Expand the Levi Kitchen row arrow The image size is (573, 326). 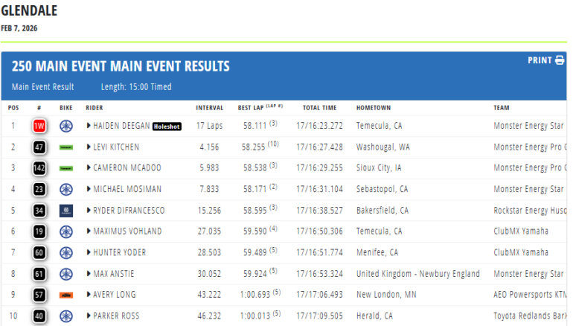click(89, 147)
